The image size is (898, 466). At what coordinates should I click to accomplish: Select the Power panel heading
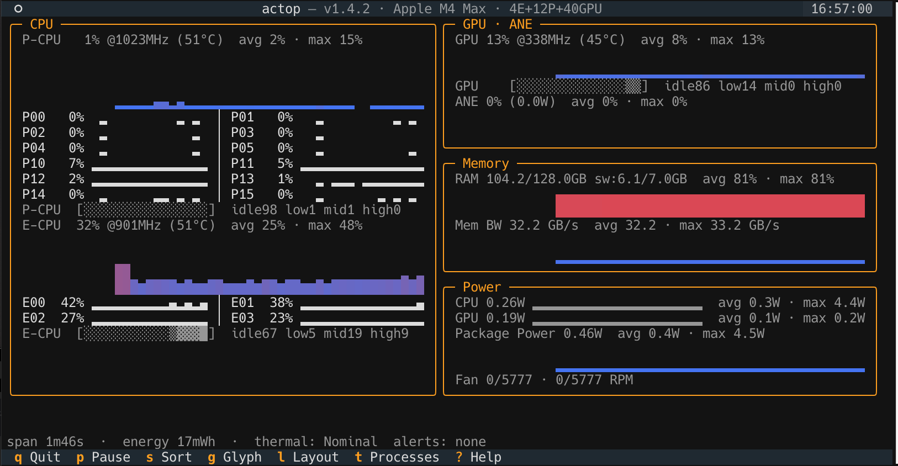[482, 287]
